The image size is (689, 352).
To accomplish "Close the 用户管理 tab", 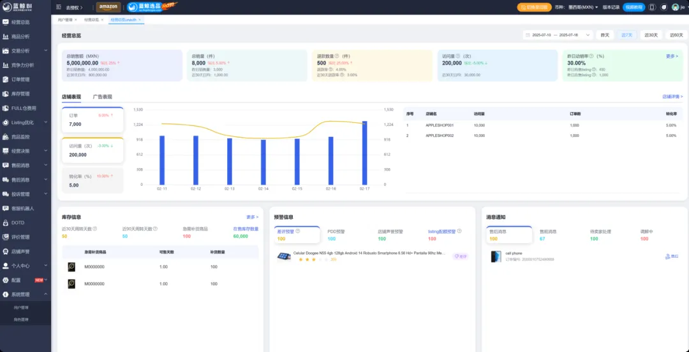I will [x=75, y=20].
